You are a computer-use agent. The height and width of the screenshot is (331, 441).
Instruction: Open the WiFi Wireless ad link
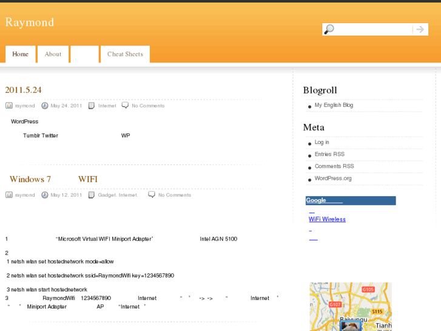[327, 219]
